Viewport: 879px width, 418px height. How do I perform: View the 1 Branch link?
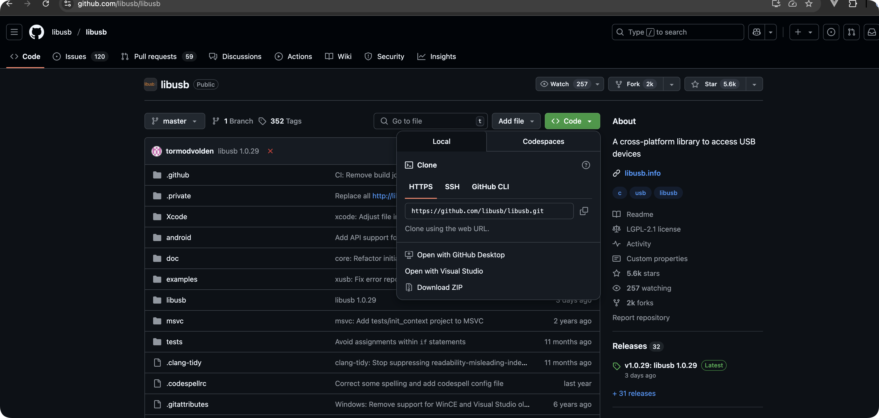coord(233,121)
